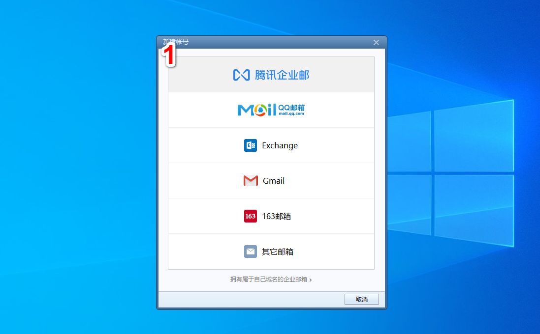
Task: Click the gray envelope 其它邮箱 icon
Action: pyautogui.click(x=251, y=251)
